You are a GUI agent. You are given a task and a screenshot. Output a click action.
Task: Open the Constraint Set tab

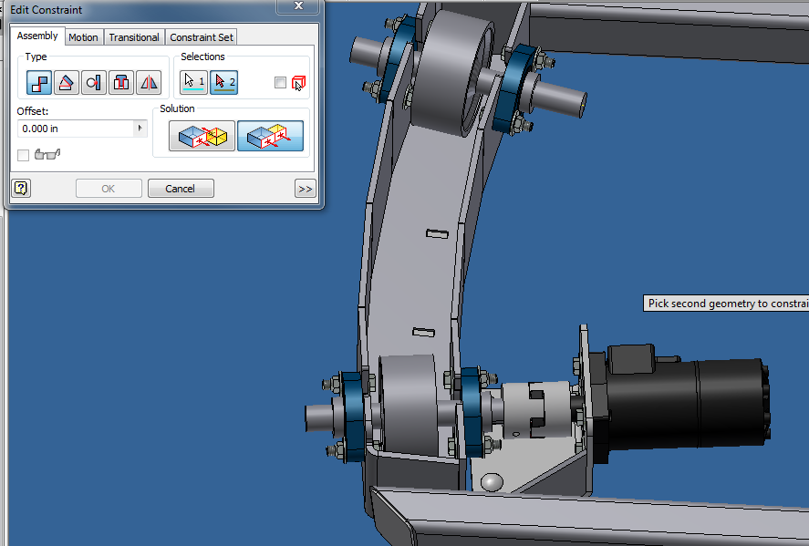(x=201, y=37)
